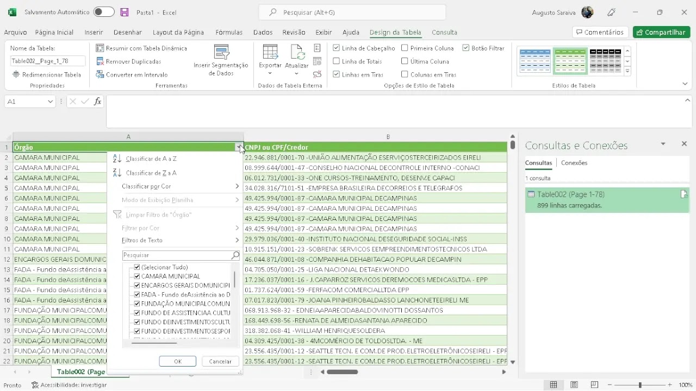Click Remover Duplicadas
Screen dimensions: 696x391
(129, 61)
